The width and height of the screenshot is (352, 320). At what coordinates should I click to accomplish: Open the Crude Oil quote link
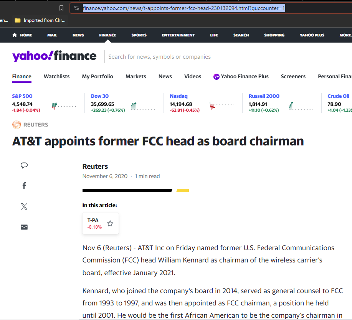click(x=338, y=96)
